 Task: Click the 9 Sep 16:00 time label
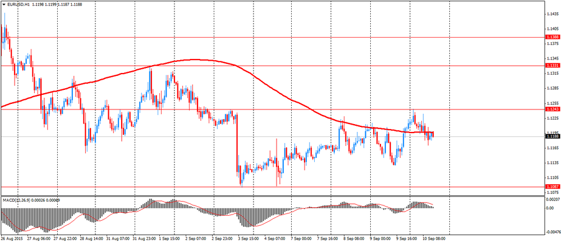click(x=406, y=238)
